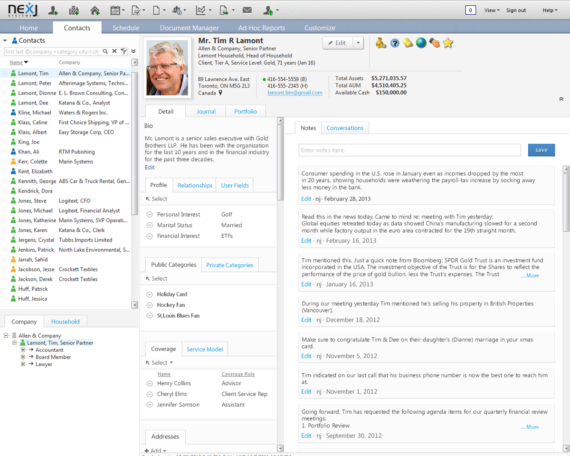Open the envelope email icon

point(247,10)
